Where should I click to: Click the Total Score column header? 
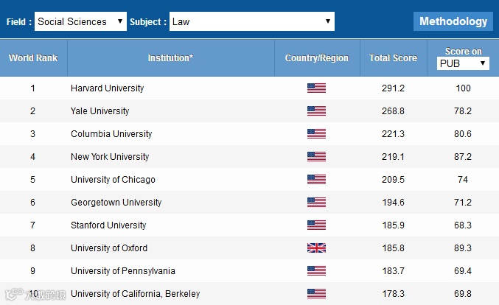(393, 58)
